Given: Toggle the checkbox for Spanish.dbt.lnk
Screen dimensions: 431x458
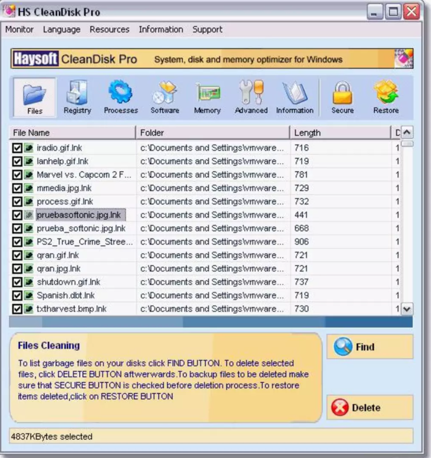Looking at the screenshot, I should point(17,295).
